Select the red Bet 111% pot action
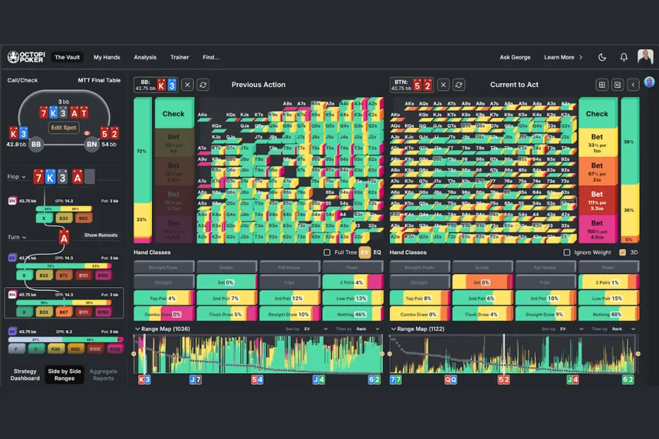 (x=596, y=198)
